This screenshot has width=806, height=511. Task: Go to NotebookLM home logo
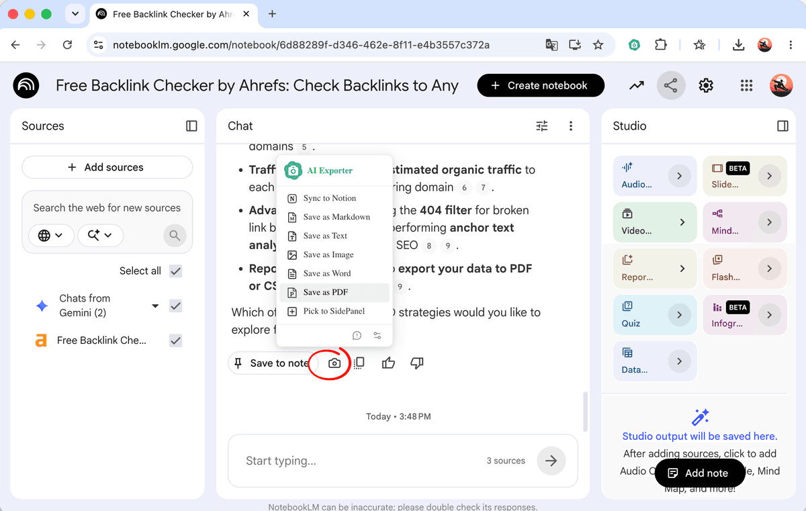click(x=26, y=85)
